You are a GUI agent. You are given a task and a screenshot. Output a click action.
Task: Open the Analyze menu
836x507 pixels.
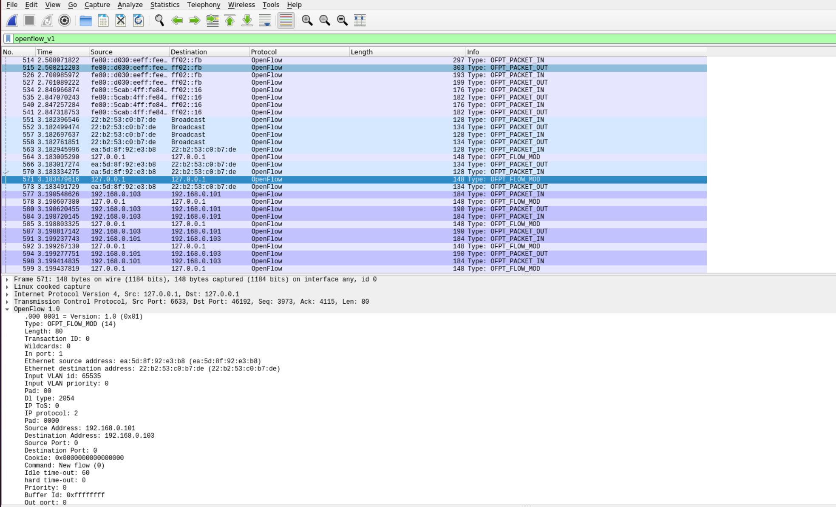pyautogui.click(x=130, y=5)
